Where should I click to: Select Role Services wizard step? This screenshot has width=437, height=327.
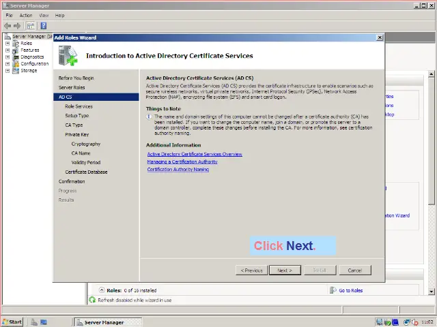click(x=79, y=106)
